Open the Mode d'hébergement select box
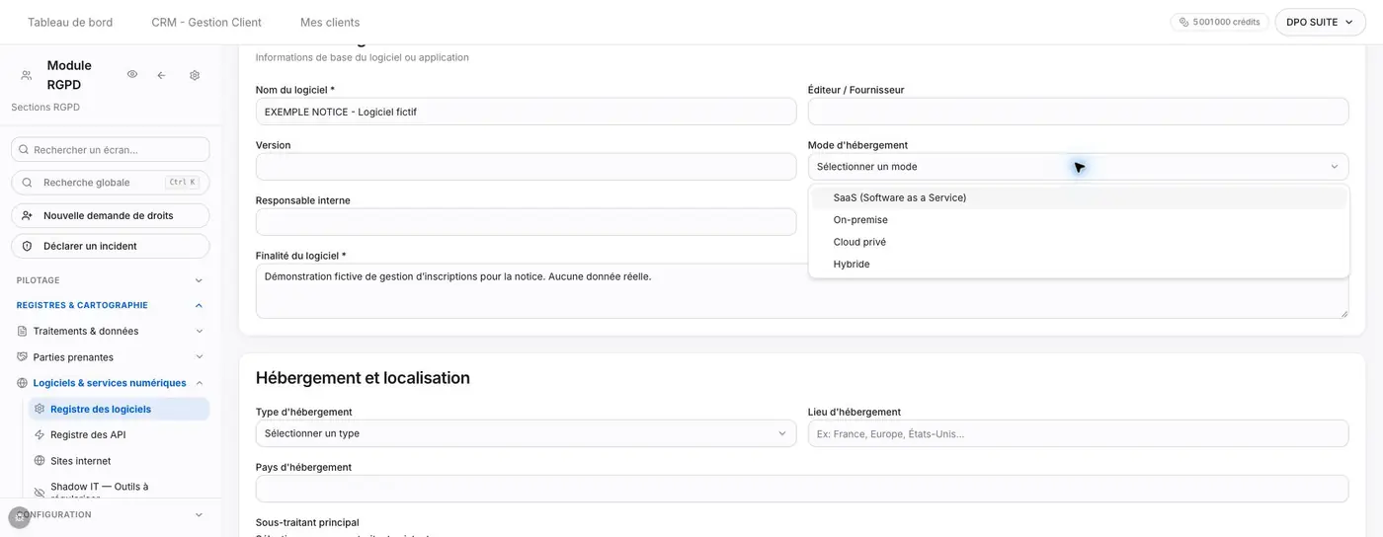 point(1078,167)
